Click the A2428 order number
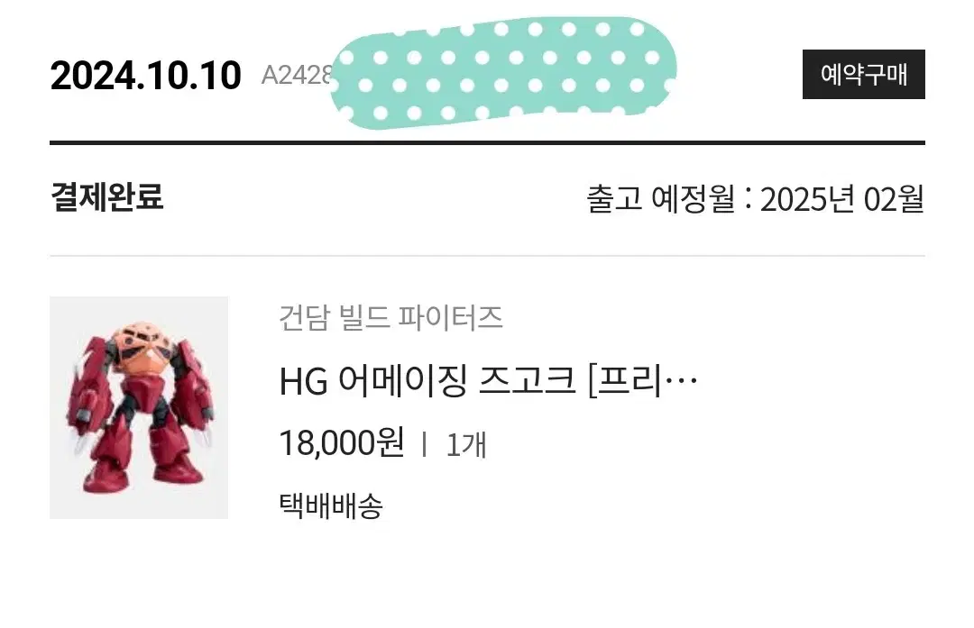 (x=297, y=75)
